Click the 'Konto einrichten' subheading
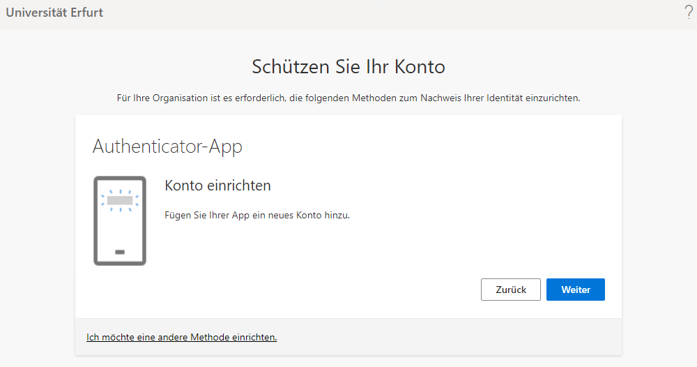 217,186
